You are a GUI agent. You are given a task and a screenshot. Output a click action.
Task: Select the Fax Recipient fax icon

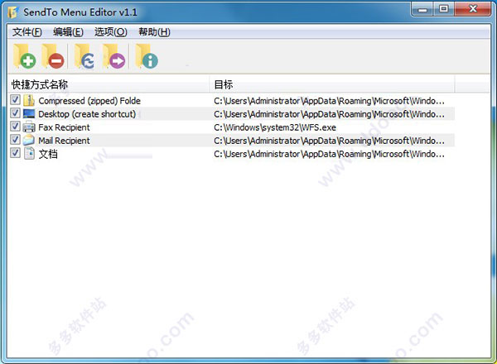pyautogui.click(x=29, y=127)
